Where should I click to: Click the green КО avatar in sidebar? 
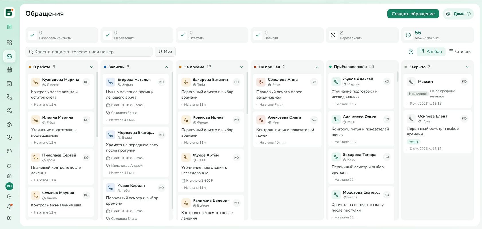[9, 186]
